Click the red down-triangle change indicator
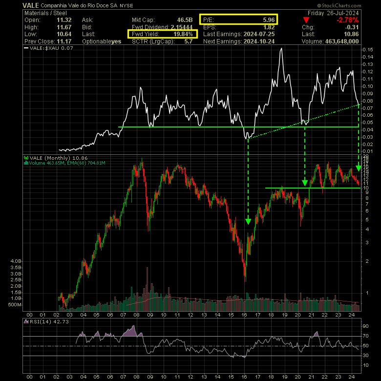 [x=306, y=20]
